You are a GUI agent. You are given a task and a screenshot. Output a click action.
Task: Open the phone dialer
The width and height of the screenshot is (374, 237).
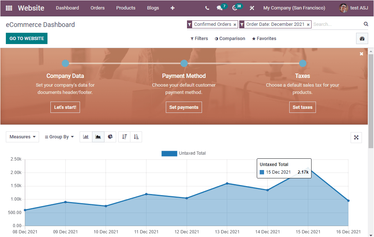pos(207,8)
